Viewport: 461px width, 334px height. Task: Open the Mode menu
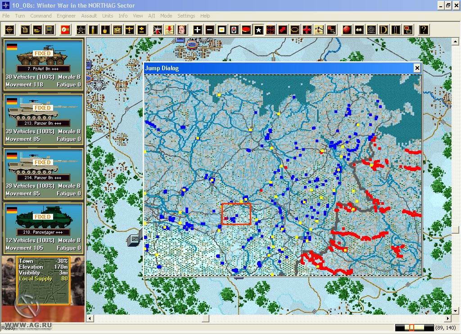click(x=166, y=16)
